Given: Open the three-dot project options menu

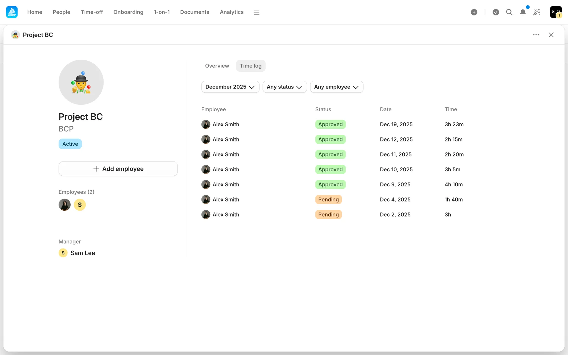Looking at the screenshot, I should pos(536,35).
